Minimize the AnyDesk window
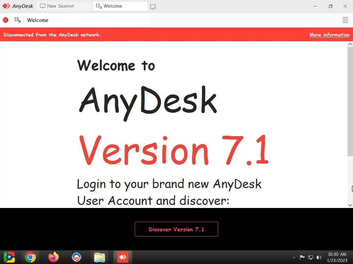Image resolution: width=353 pixels, height=264 pixels. (315, 6)
